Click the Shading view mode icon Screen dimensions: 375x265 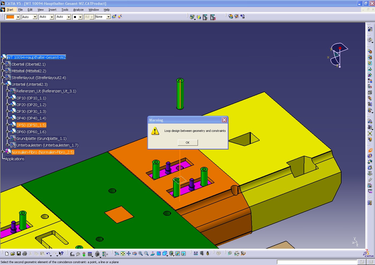click(171, 253)
